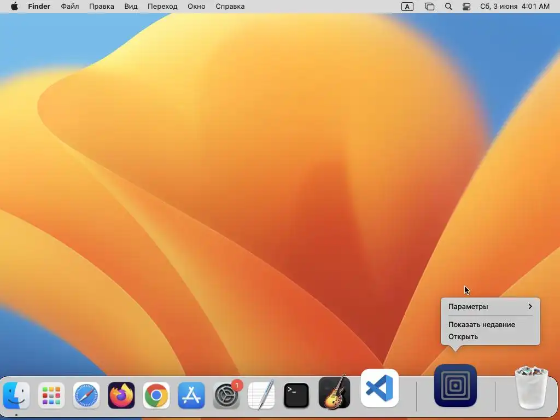The image size is (560, 420).
Task: Open the Окно menu
Action: (x=196, y=7)
